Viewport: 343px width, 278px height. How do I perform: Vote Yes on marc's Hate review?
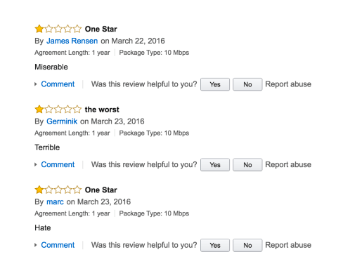tap(215, 245)
